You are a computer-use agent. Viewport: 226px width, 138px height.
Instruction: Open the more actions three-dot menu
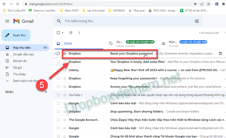79,33
